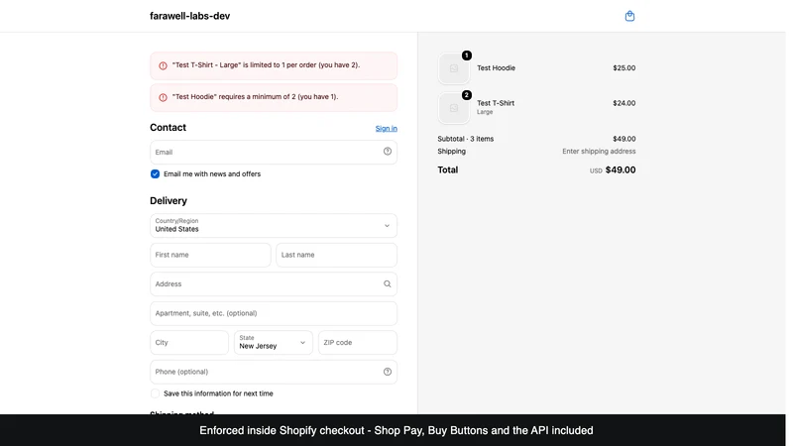793x446 pixels.
Task: Click the help icon in Phone field
Action: (388, 372)
